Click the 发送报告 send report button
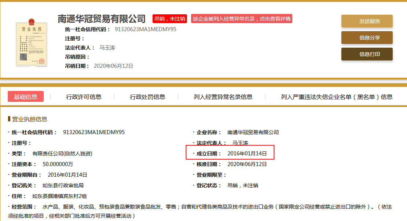Screen dimensions: 407x221 click(x=367, y=21)
